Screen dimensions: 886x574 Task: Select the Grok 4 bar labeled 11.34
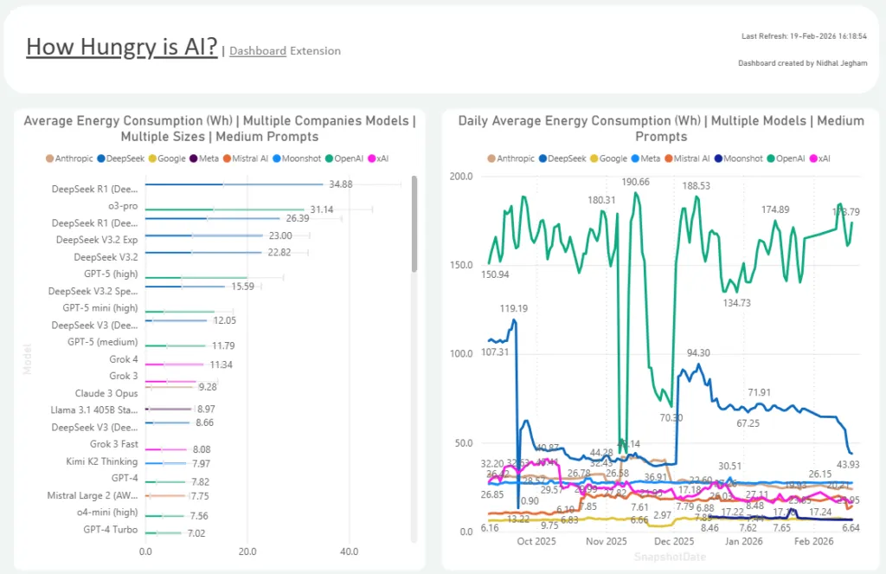click(x=175, y=364)
